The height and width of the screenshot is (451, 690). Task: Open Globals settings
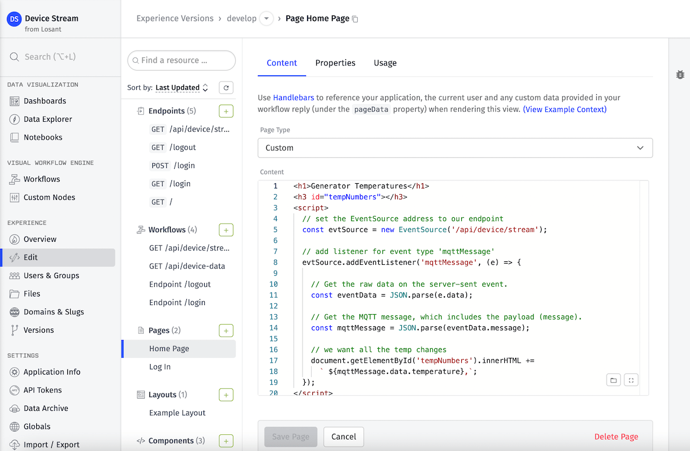coord(37,427)
